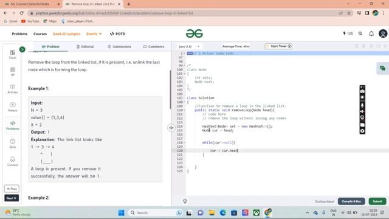This screenshot has height=219, width=389.
Task: Collapse code fold at line 101
Action: coord(184,74)
